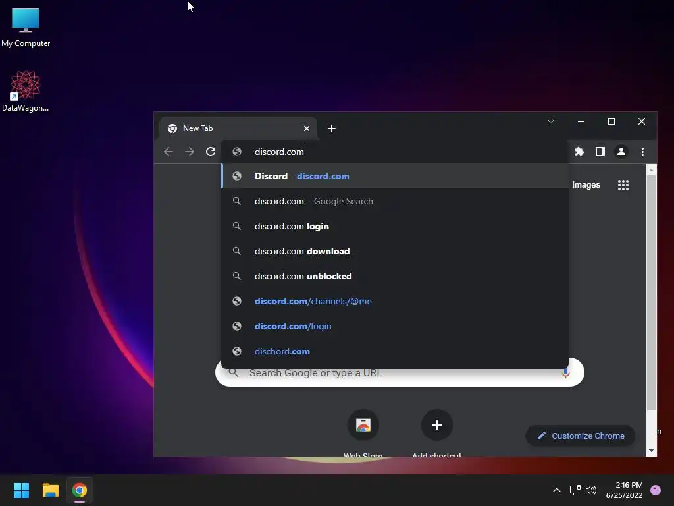
Task: Select discord.com - Google Search suggestion
Action: (395, 201)
